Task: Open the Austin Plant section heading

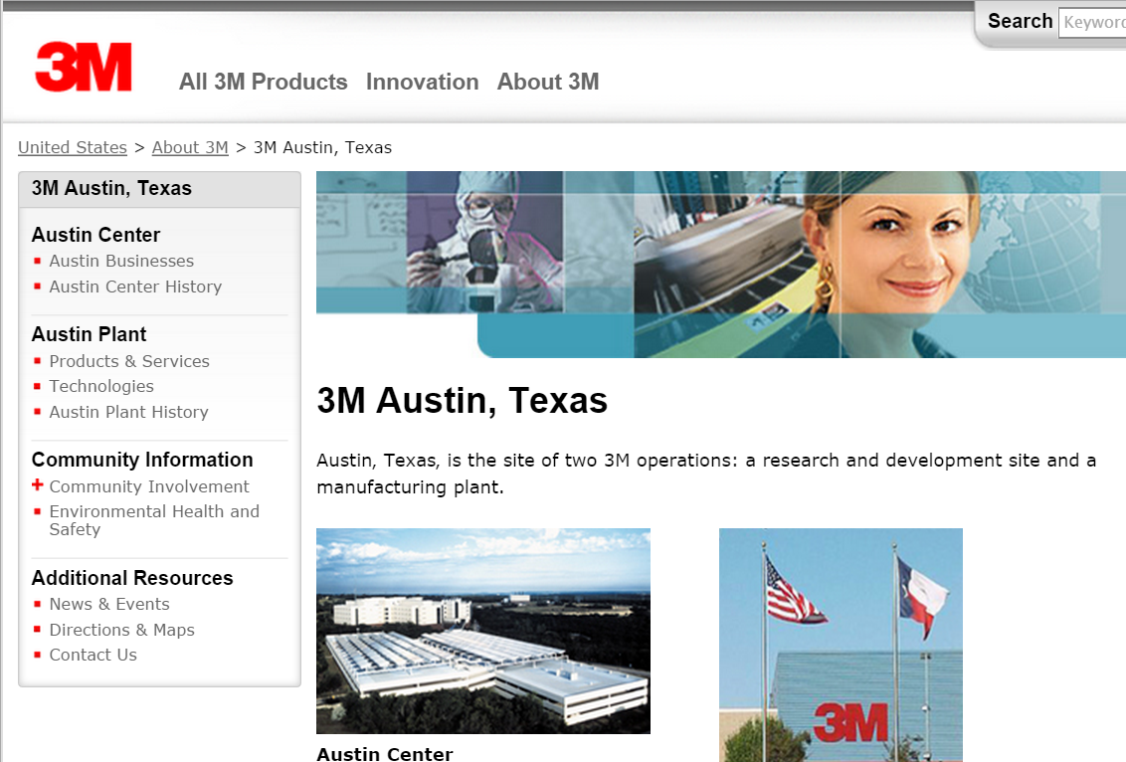Action: click(90, 334)
